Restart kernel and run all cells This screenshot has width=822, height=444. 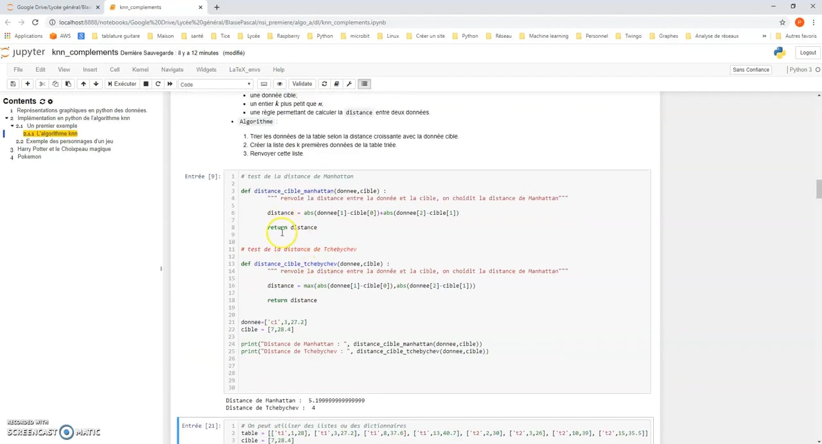pos(170,84)
